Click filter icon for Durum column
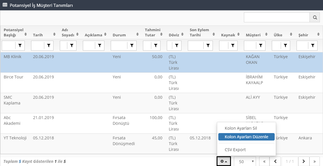Viewport: 323px width, 166px height. pos(132,45)
